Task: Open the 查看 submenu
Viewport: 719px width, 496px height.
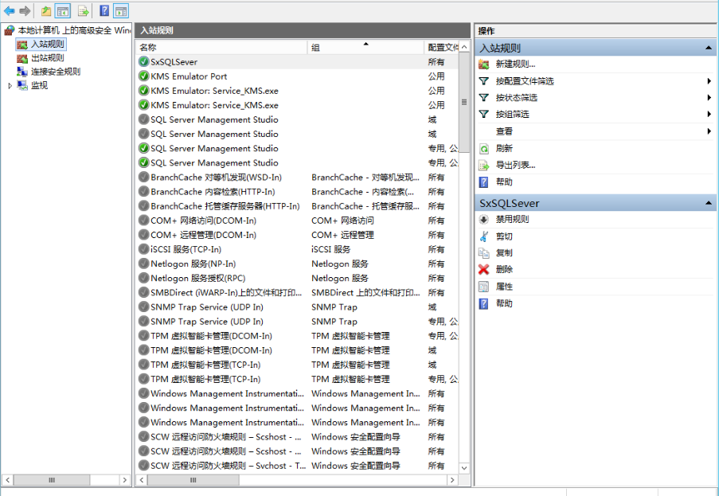Action: (x=504, y=131)
